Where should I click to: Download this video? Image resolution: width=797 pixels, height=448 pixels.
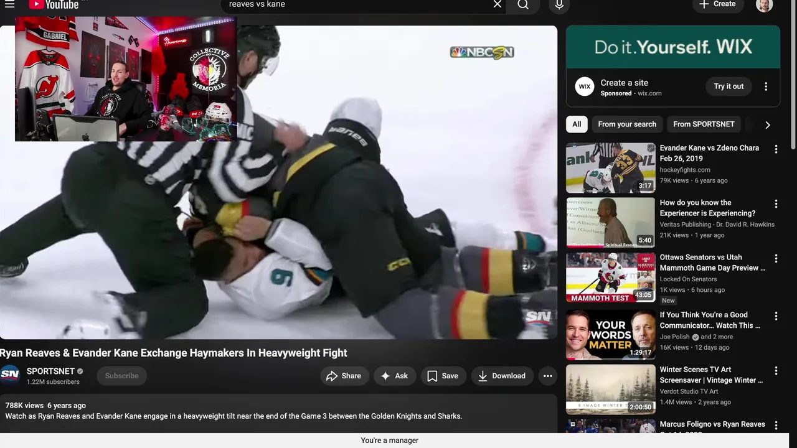[502, 376]
